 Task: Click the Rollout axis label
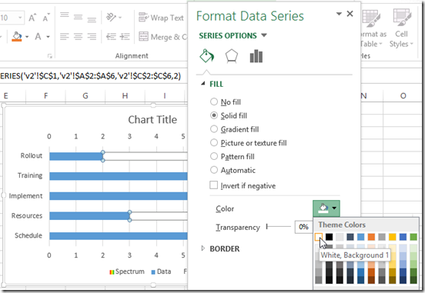pyautogui.click(x=32, y=155)
